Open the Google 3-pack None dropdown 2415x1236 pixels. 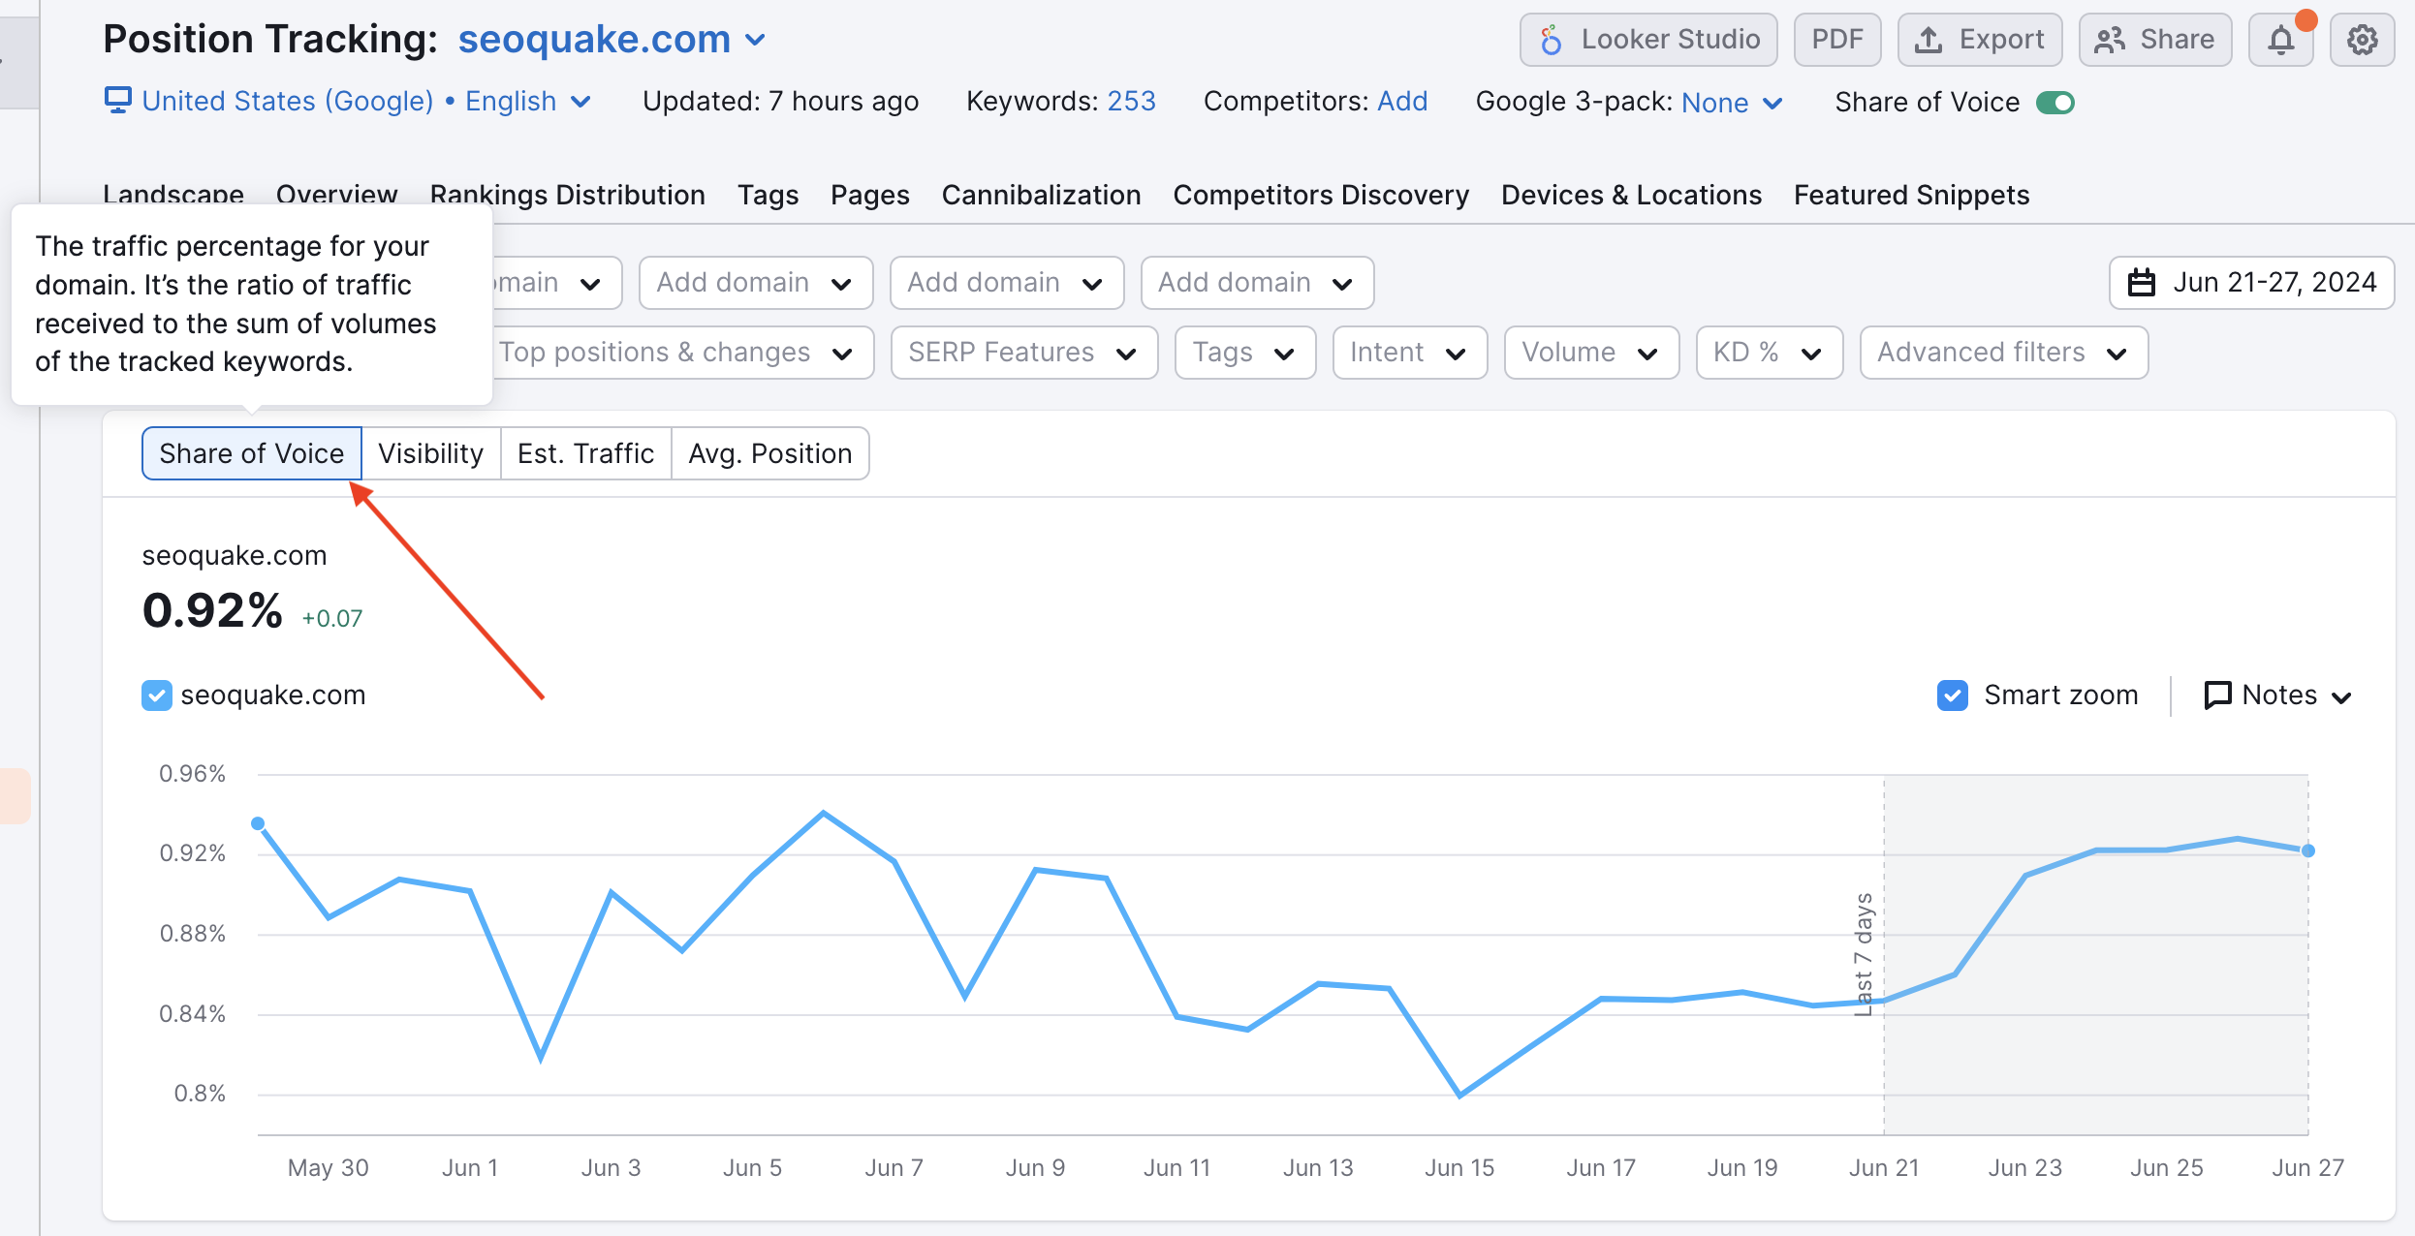pyautogui.click(x=1732, y=103)
